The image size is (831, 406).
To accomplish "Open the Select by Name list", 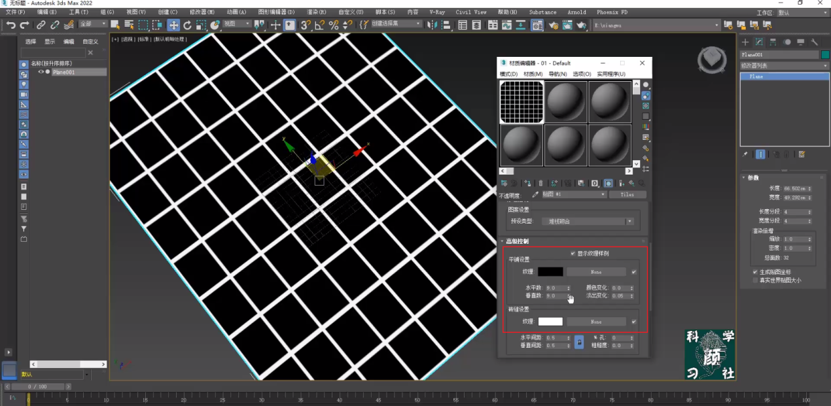I will pos(129,25).
